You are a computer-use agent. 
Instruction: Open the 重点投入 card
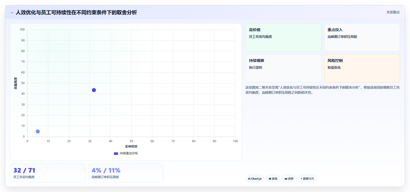(x=362, y=37)
